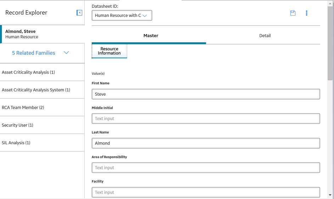Select the Almond, Steve root record
The width and height of the screenshot is (334, 199).
click(42, 34)
